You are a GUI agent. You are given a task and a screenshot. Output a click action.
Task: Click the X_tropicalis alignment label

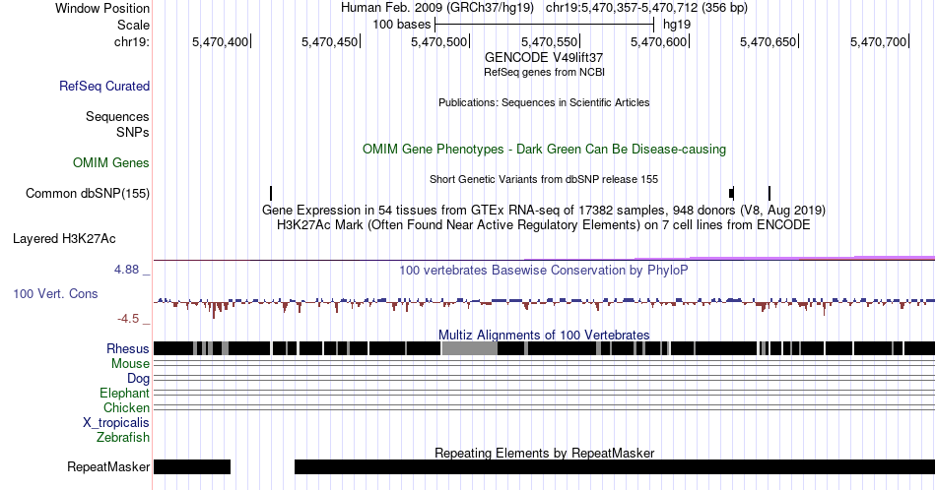coord(116,423)
